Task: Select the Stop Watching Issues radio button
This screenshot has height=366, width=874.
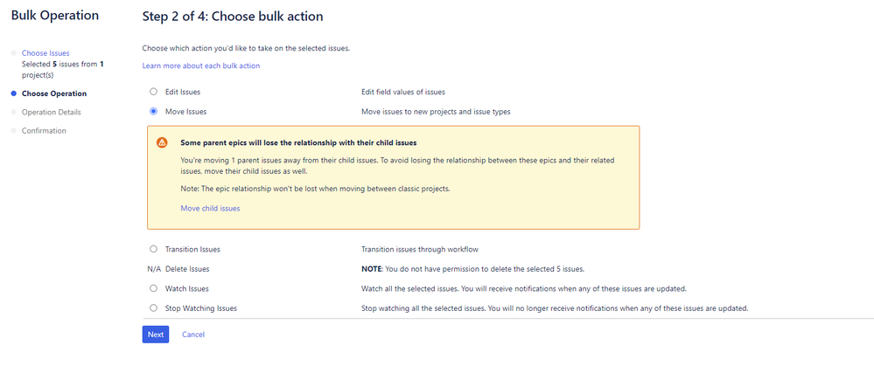Action: [153, 307]
